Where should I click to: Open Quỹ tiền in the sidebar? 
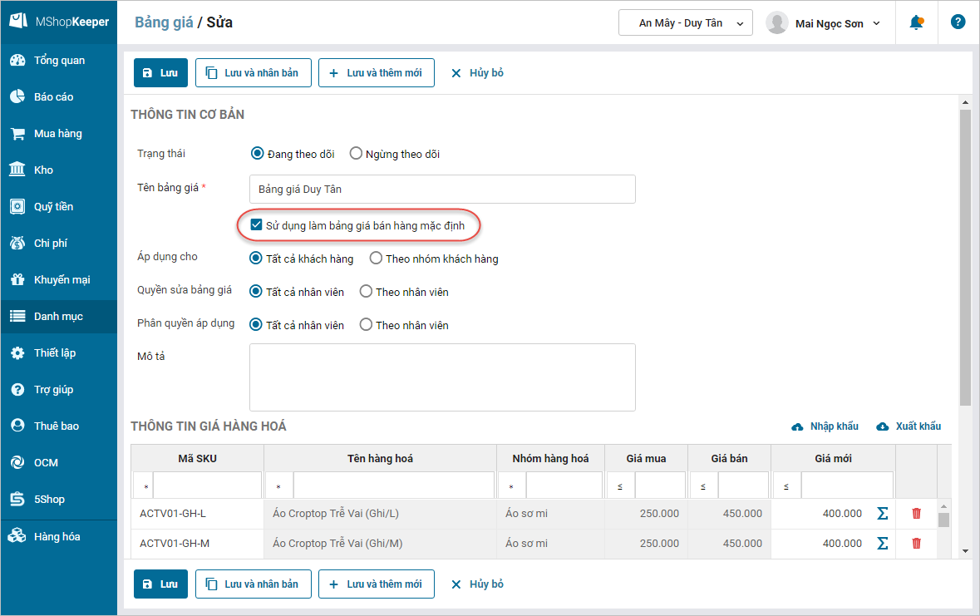59,206
